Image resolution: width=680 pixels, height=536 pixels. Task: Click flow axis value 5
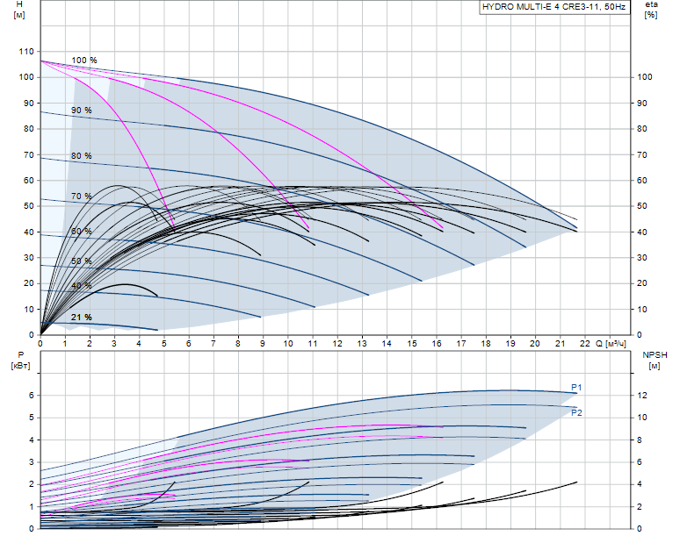[164, 344]
